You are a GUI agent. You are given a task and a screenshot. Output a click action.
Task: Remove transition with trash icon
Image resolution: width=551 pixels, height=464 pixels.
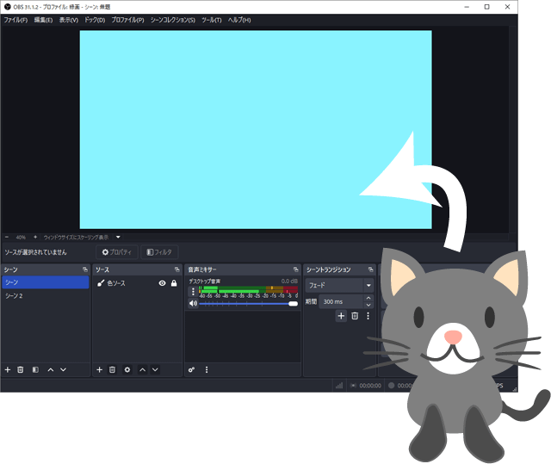(x=355, y=316)
